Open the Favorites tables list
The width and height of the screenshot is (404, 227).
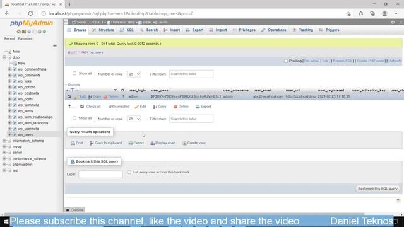pos(25,39)
